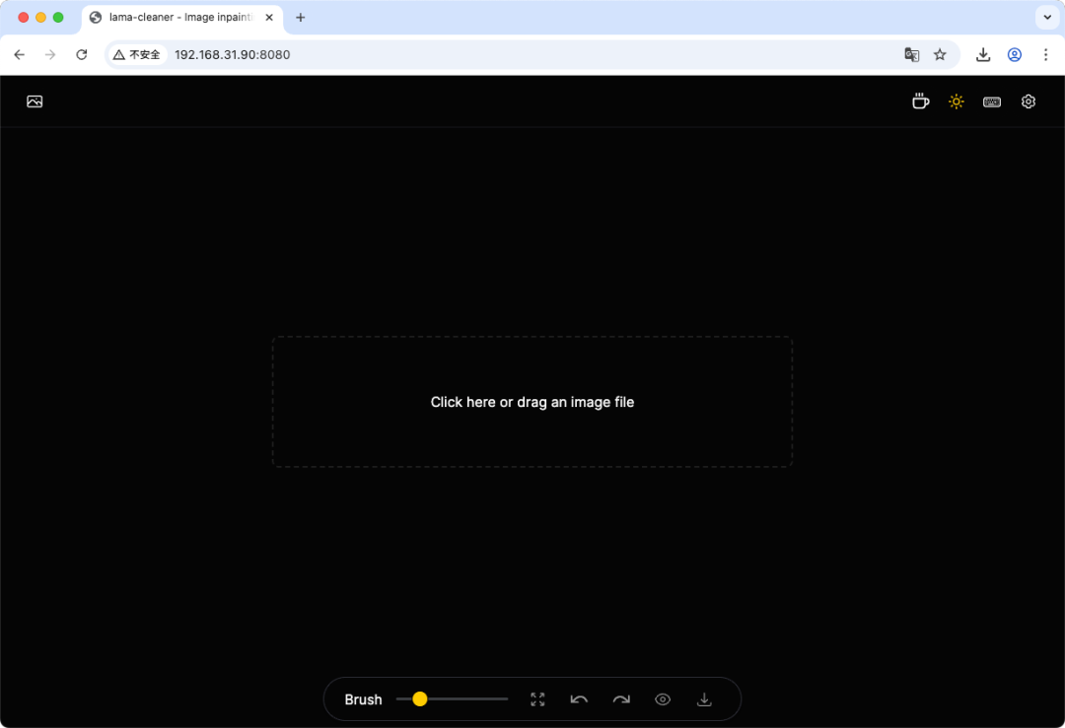The height and width of the screenshot is (728, 1065).
Task: Click the Buy Me a Coffee icon
Action: click(x=920, y=100)
